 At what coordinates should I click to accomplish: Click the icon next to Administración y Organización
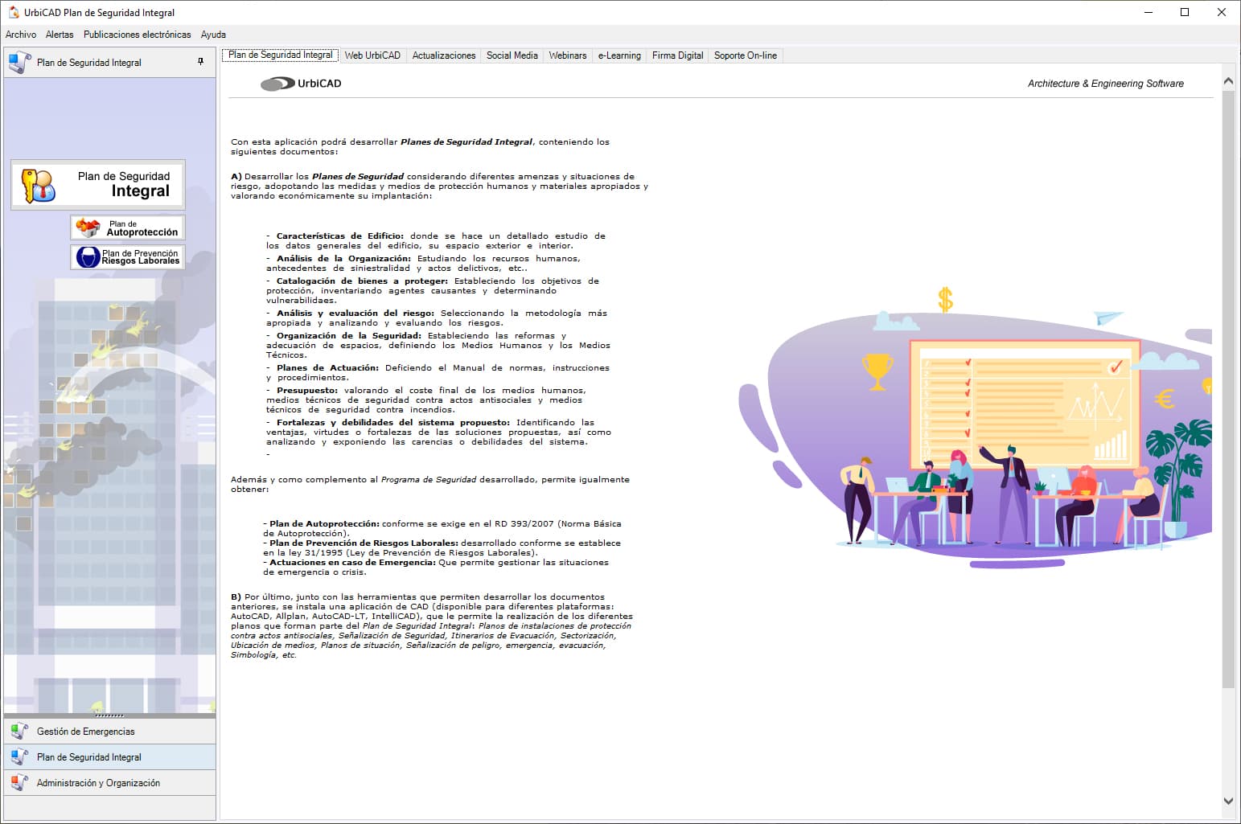point(19,783)
